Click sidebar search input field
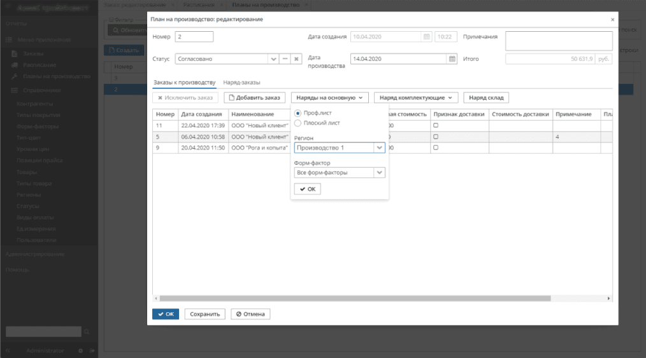 pyautogui.click(x=44, y=332)
